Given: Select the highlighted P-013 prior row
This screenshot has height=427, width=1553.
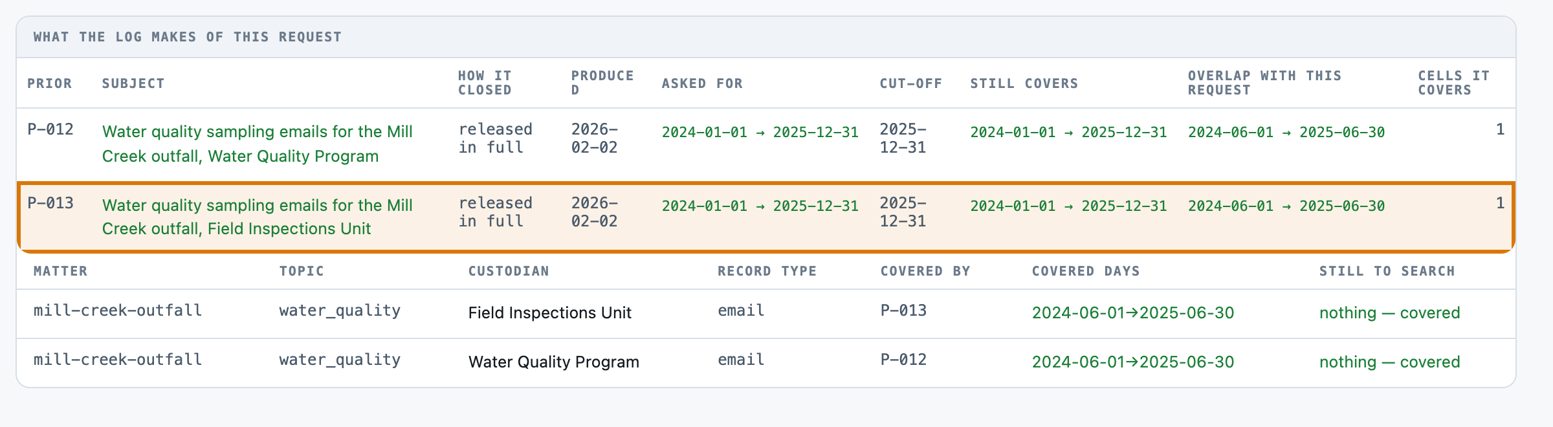Looking at the screenshot, I should pyautogui.click(x=766, y=217).
